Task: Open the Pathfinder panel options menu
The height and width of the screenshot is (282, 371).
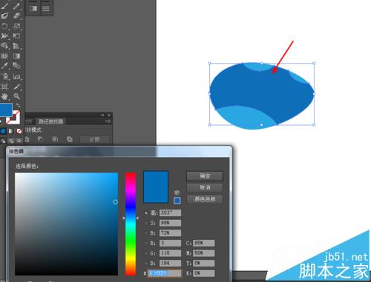Action: point(108,121)
